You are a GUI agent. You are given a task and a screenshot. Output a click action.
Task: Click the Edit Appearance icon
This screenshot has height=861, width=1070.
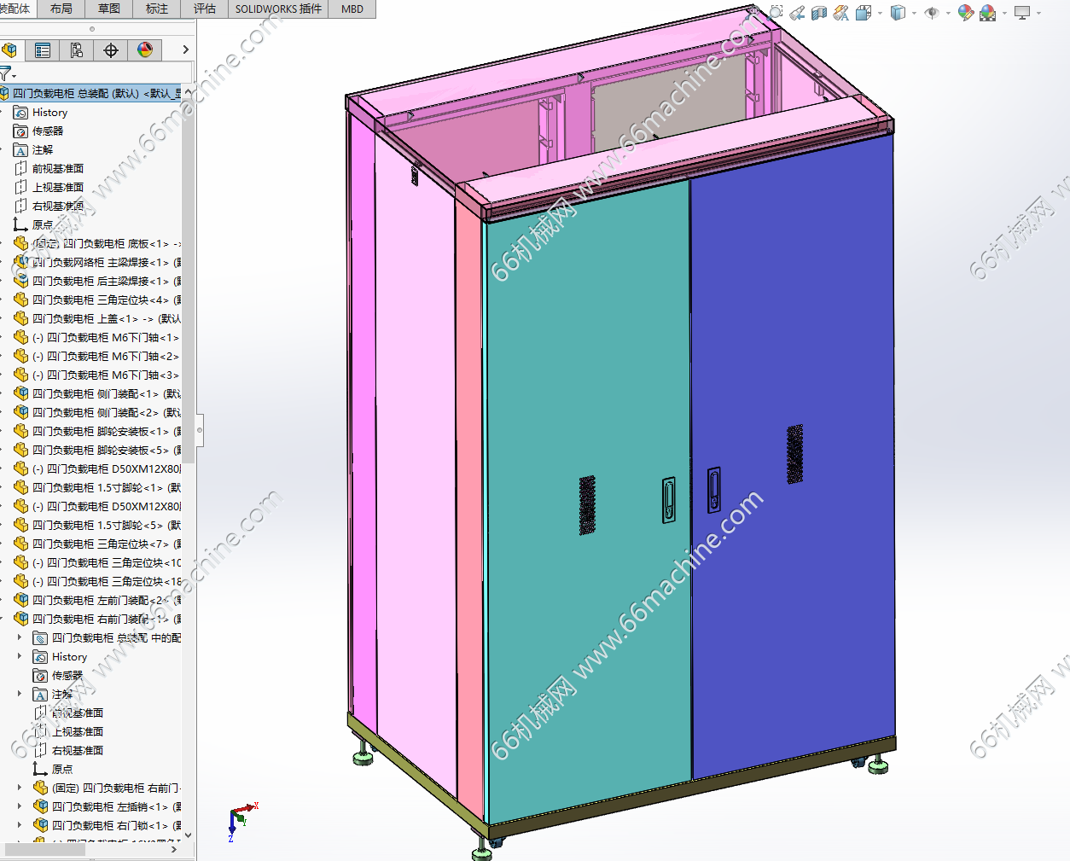tap(965, 13)
